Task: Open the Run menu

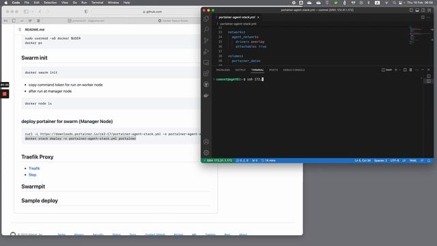Action: click(84, 3)
